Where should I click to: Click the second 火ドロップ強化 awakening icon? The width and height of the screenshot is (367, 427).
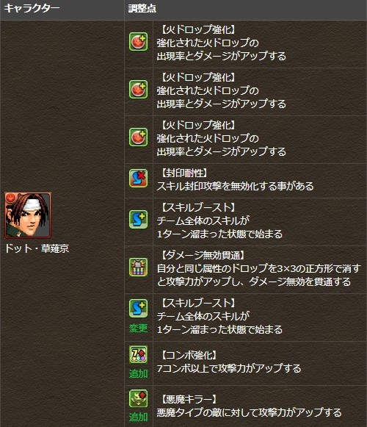(139, 90)
